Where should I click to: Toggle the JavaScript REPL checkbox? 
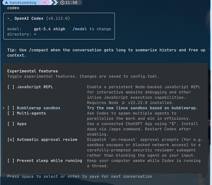(11, 87)
